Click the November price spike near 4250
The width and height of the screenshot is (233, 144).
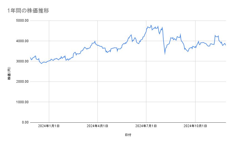click(215, 36)
